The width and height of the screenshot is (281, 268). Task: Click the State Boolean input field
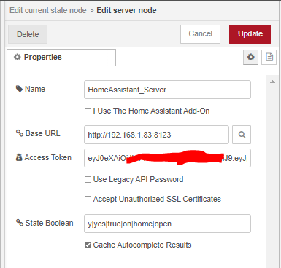[167, 224]
